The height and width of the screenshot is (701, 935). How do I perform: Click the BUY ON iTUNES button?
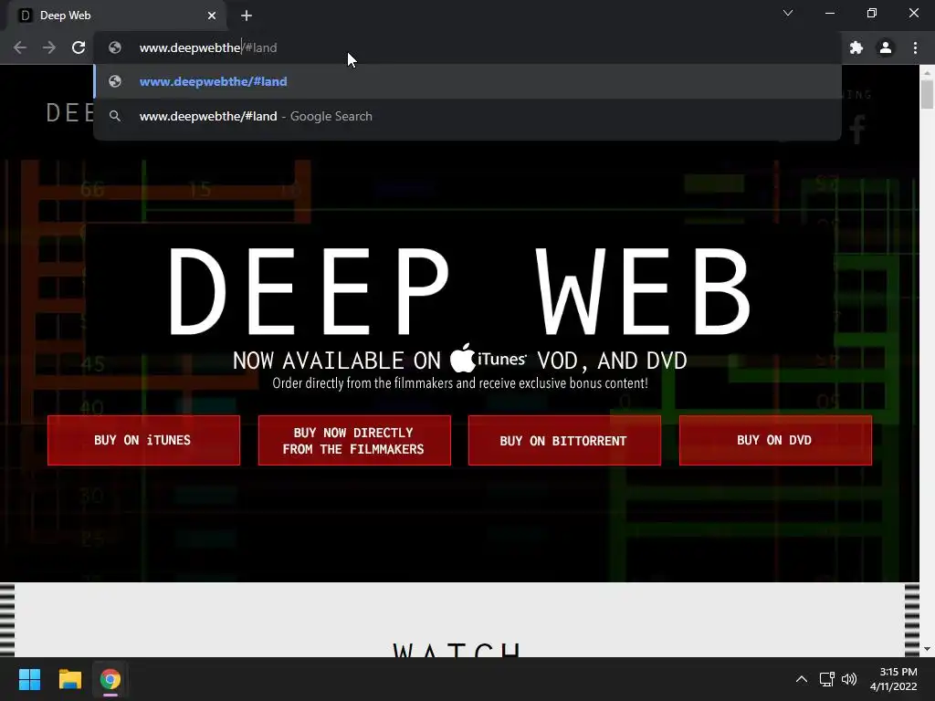143,441
